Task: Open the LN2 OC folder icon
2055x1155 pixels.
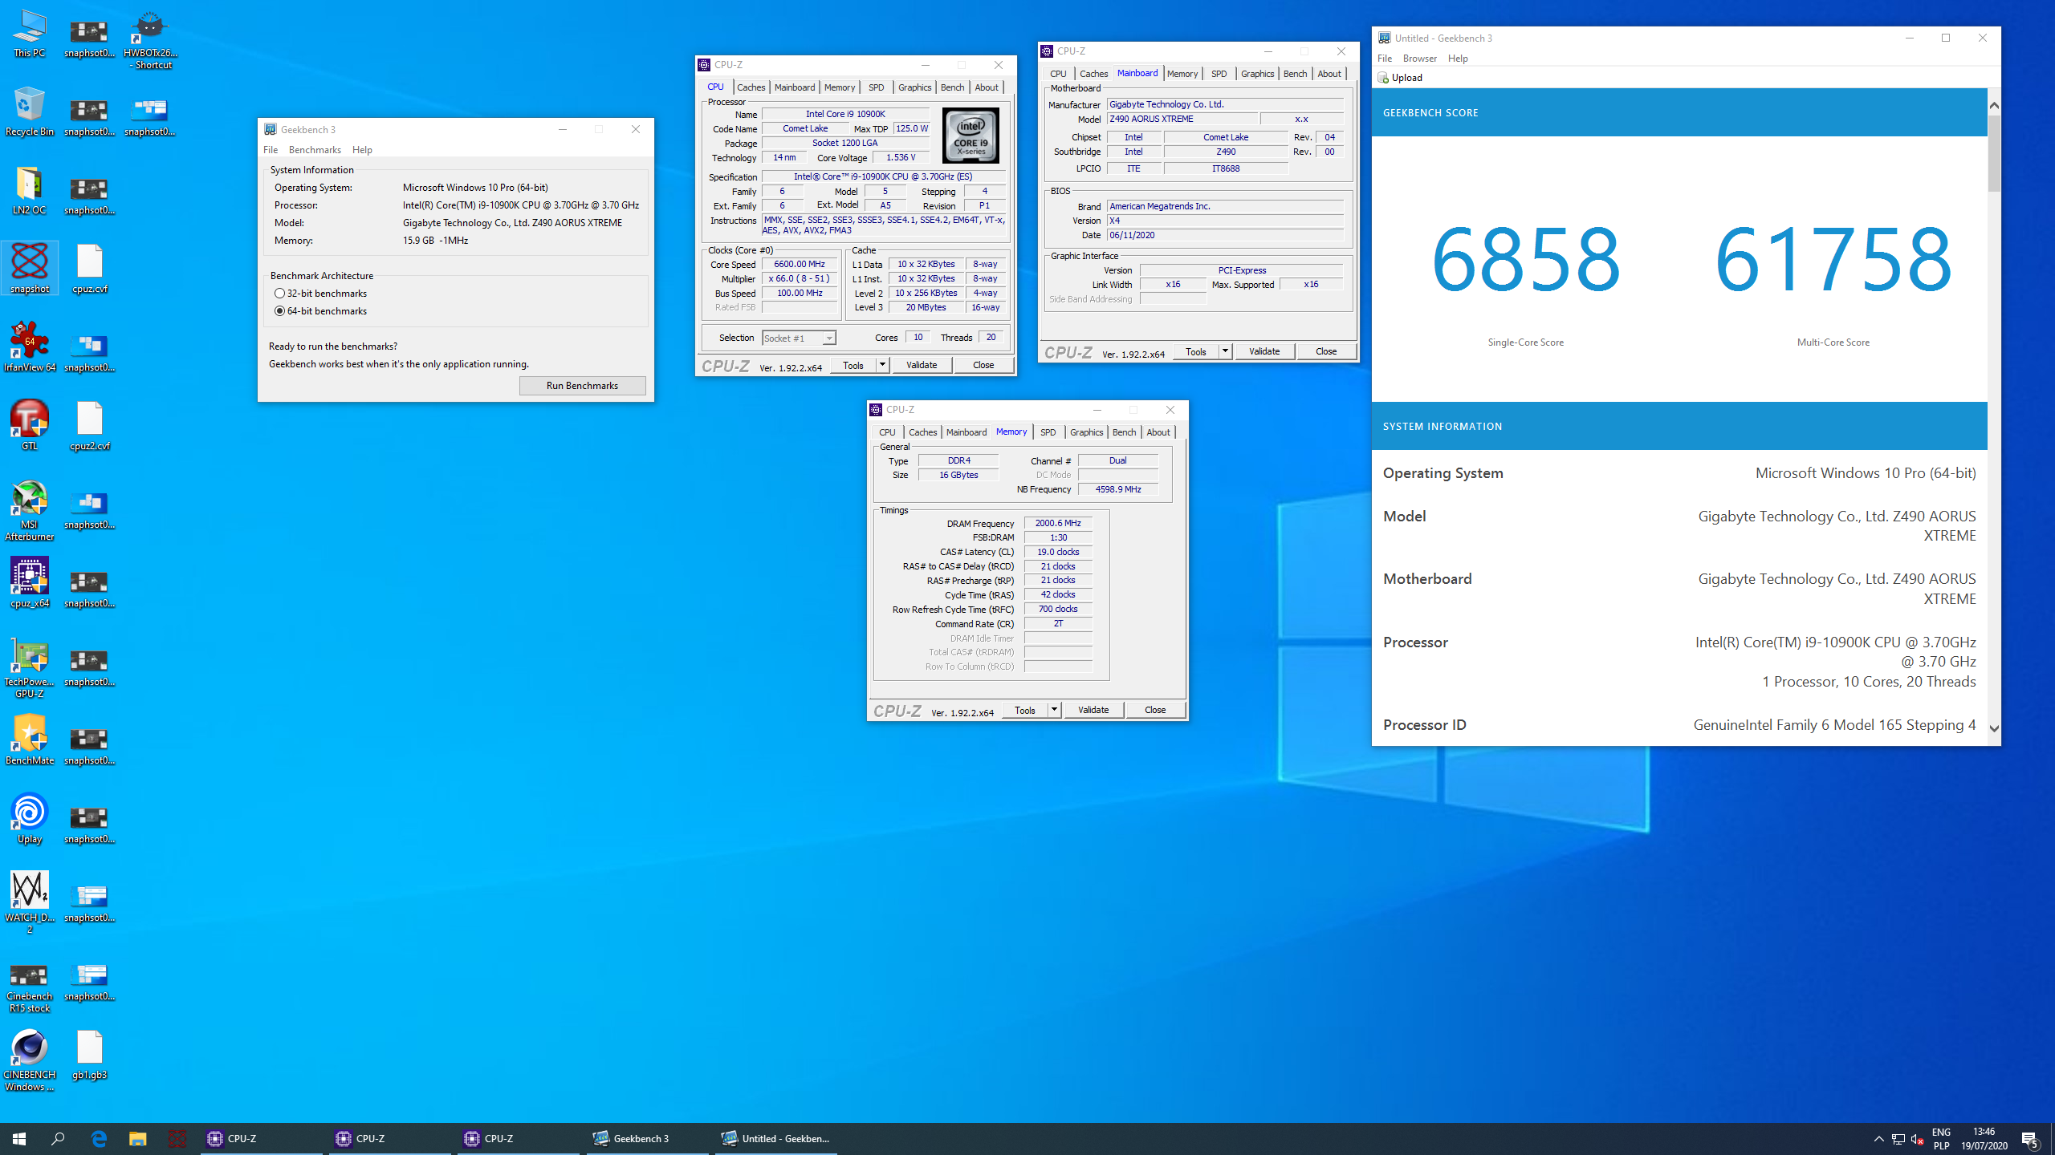Action: [30, 191]
